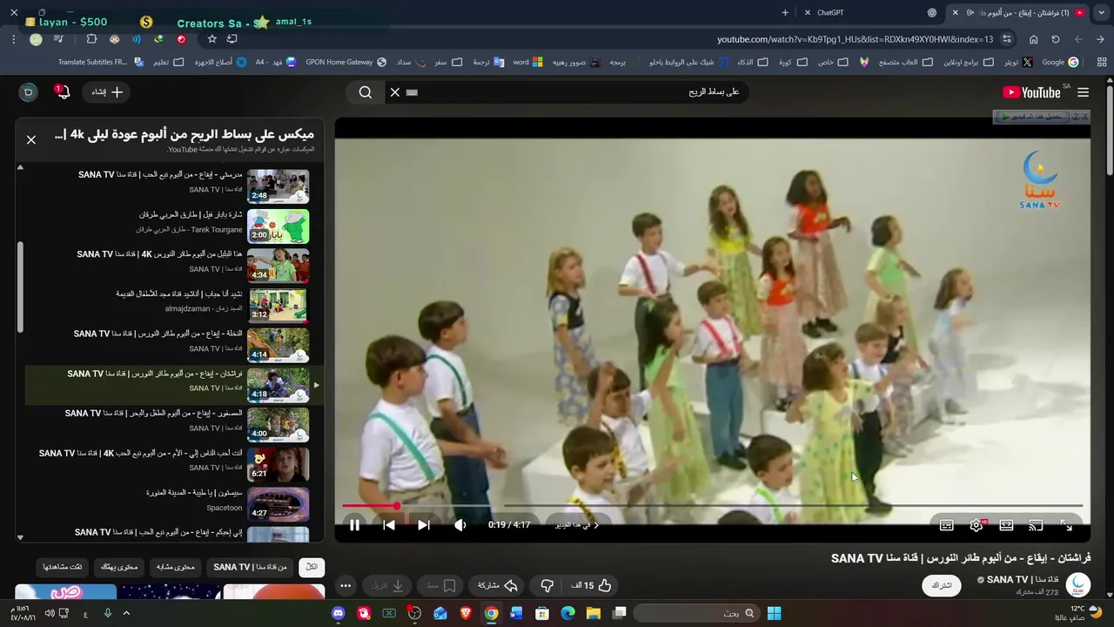Cast video to TV

click(1036, 525)
